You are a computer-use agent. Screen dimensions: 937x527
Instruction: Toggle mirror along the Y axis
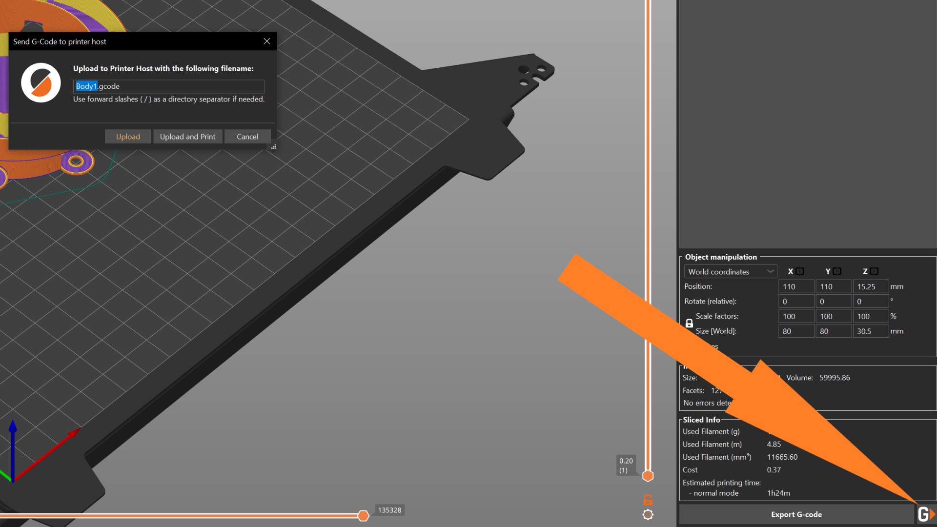(837, 271)
